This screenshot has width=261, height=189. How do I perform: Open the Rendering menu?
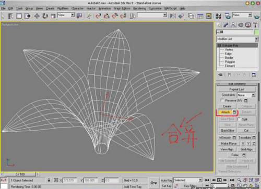coord(139,8)
